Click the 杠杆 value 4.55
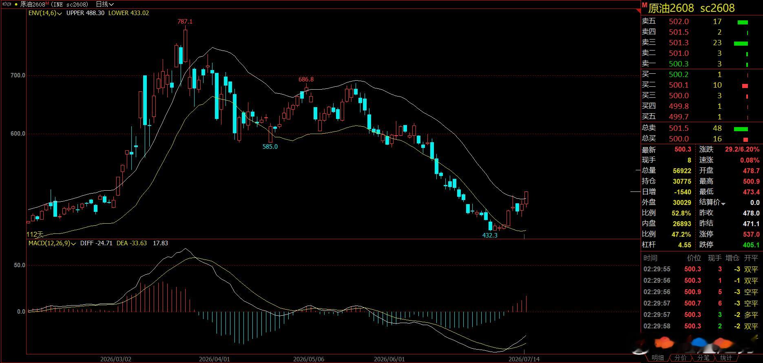The image size is (763, 363). click(685, 245)
